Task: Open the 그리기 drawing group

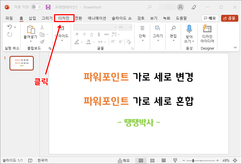Action: 158,34
